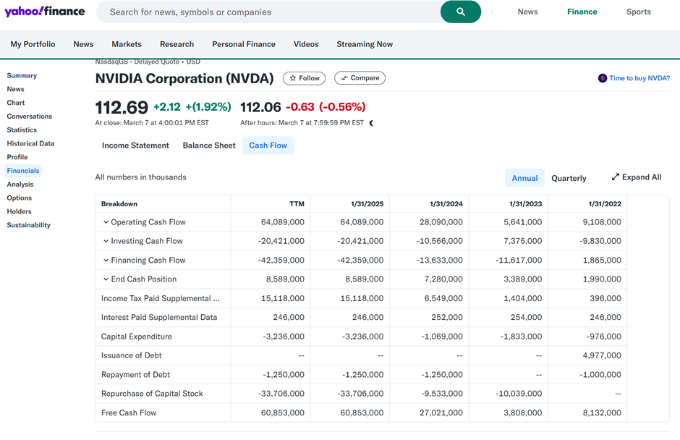Click the 112.69 closing price

point(122,107)
